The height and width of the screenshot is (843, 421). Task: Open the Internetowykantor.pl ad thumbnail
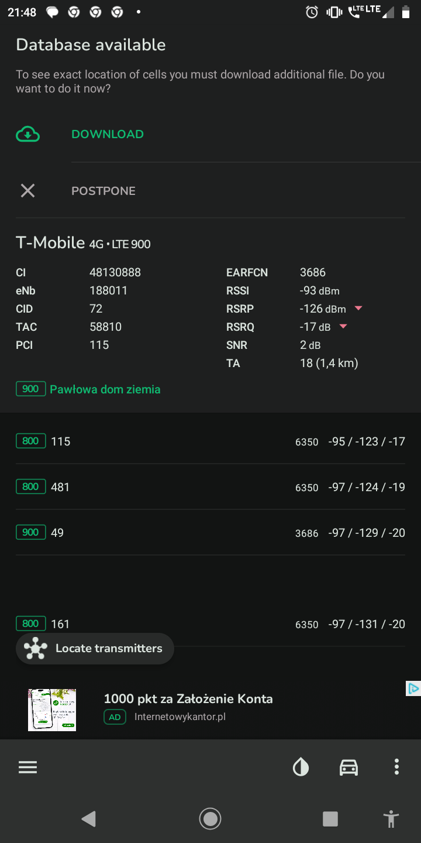tap(52, 710)
